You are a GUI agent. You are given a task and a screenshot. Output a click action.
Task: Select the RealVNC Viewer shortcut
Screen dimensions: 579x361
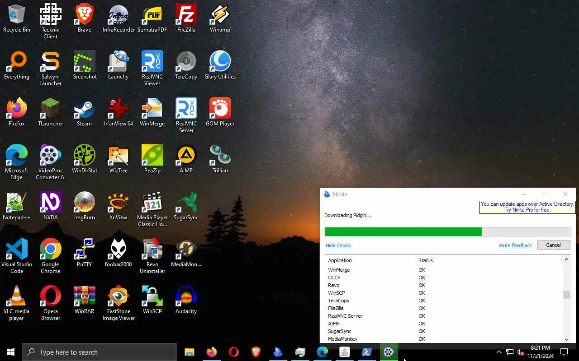152,69
